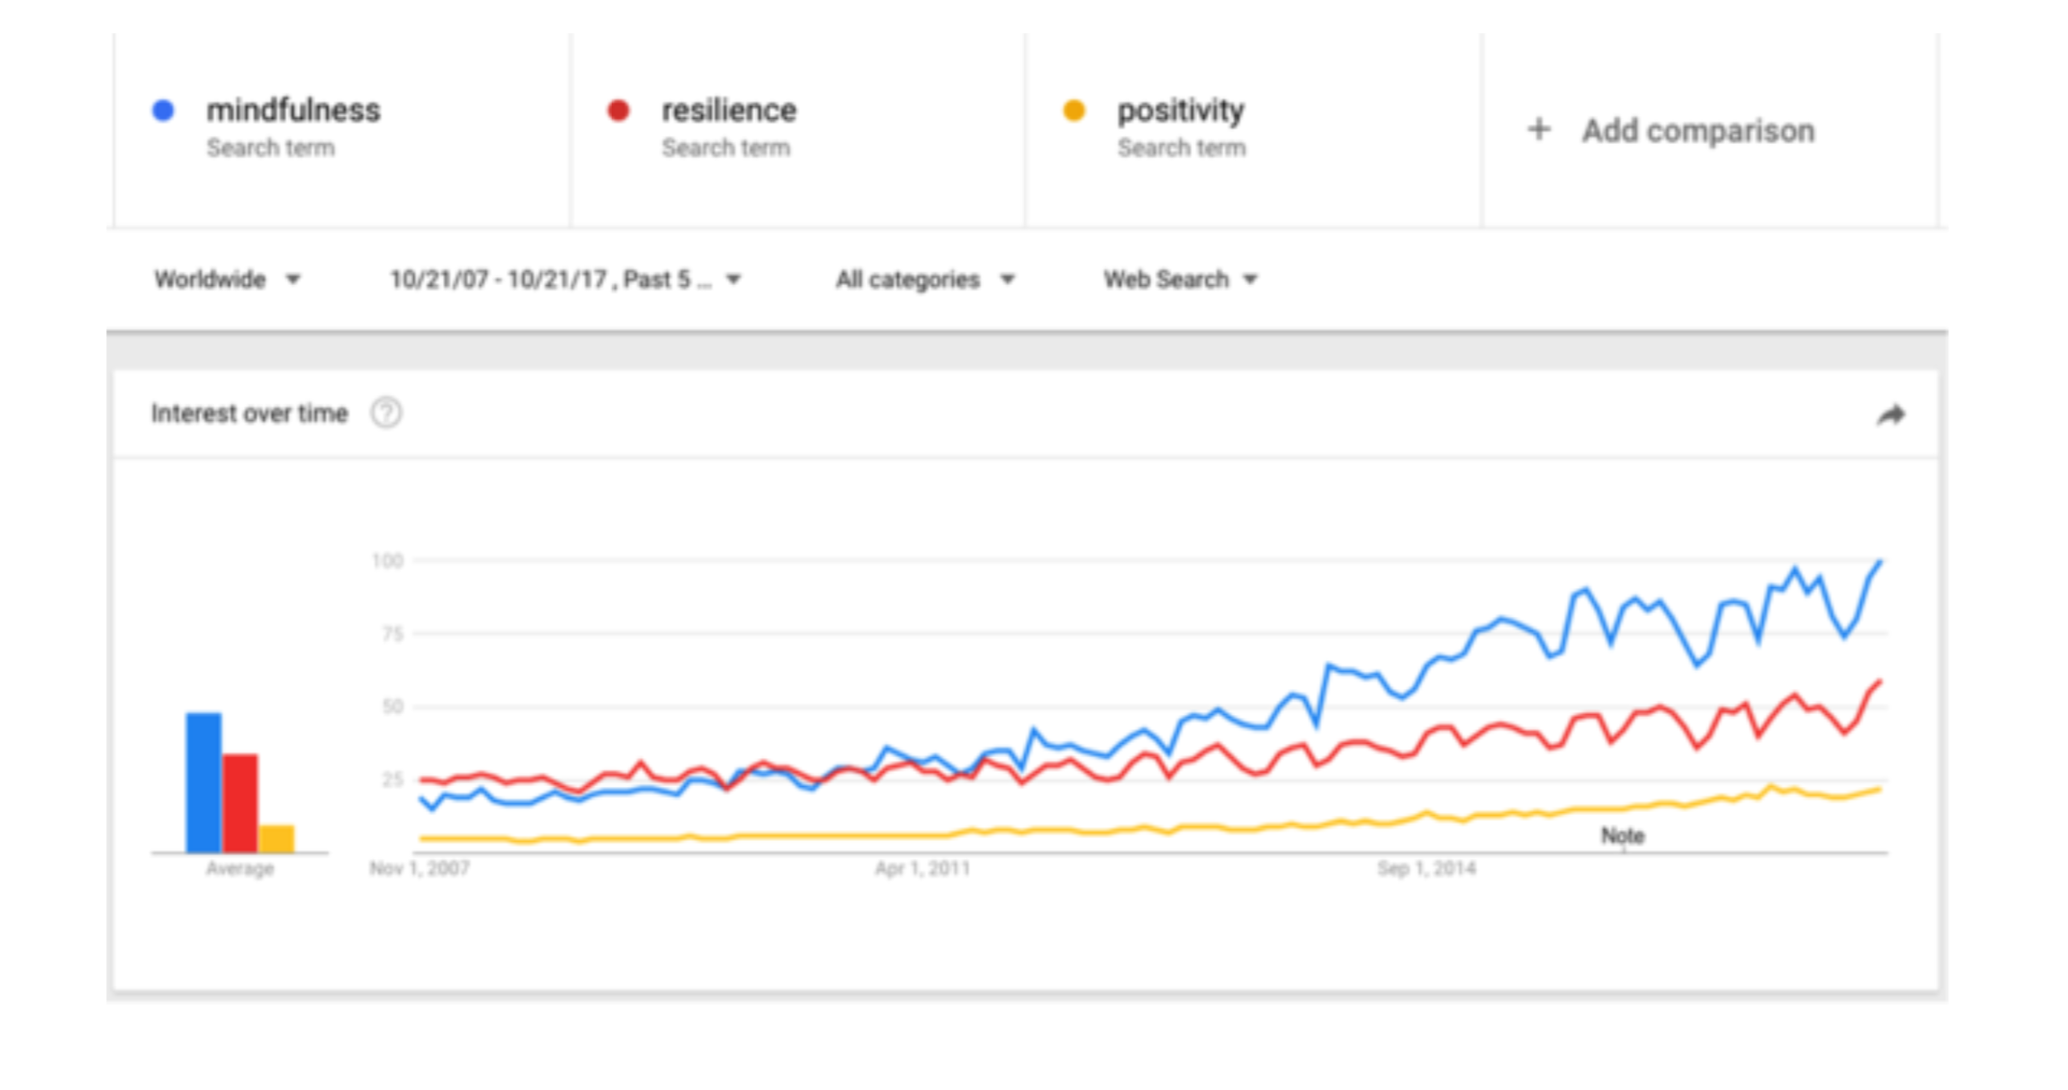Open the All categories dropdown
The height and width of the screenshot is (1090, 2068).
click(925, 280)
